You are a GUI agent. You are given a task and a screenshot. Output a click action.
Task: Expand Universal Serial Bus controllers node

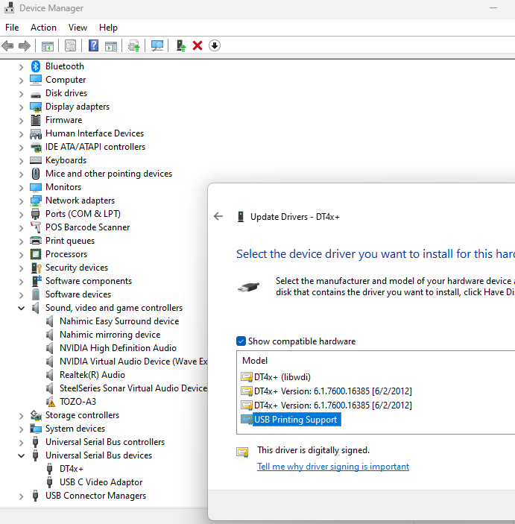click(x=21, y=443)
